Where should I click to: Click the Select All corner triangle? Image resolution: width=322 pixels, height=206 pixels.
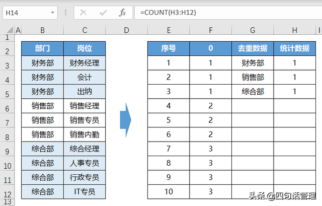[x=10, y=30]
